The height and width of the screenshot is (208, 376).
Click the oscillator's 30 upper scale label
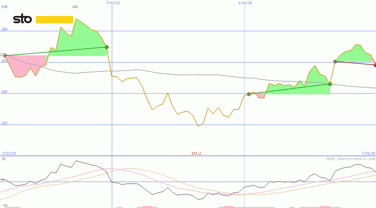[x=4, y=159]
